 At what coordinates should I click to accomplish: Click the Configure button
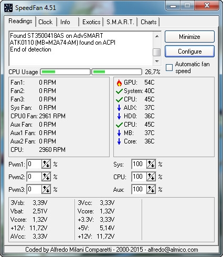[189, 52]
